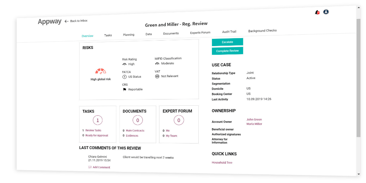Go to the Background Checks tab
The width and height of the screenshot is (366, 183).
coord(262,31)
